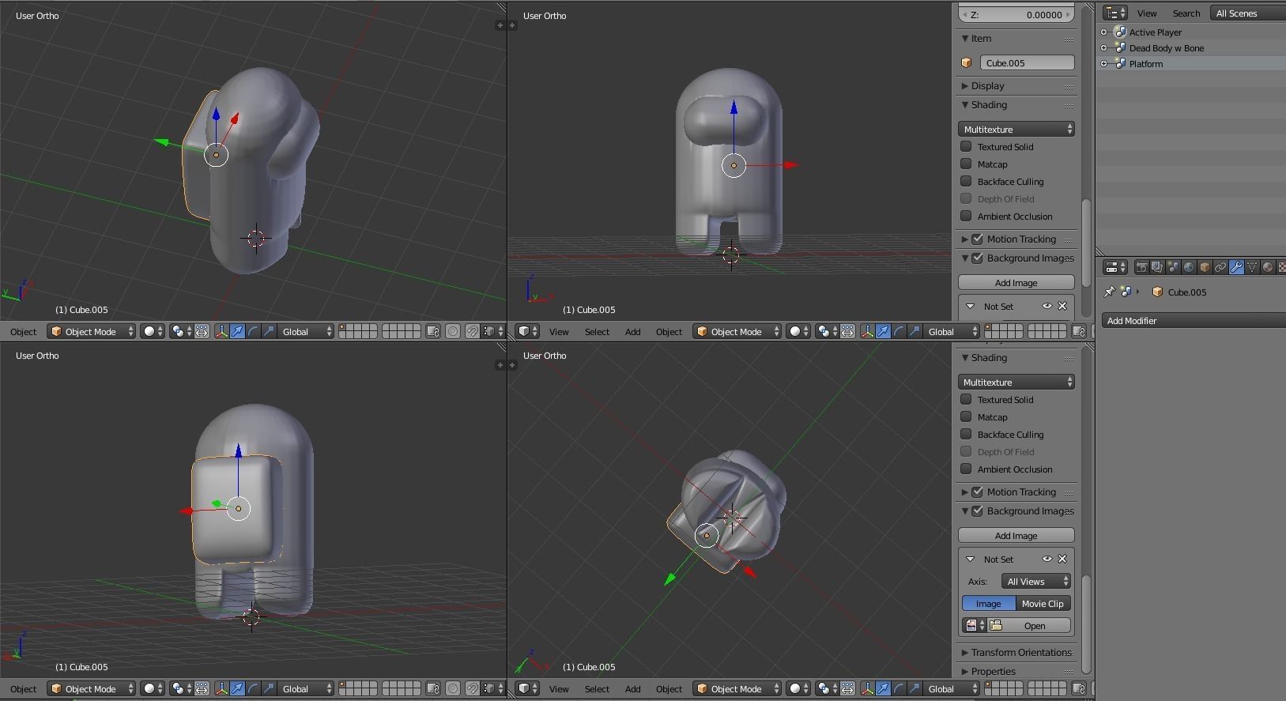Open Select menu in top-right viewport header
This screenshot has width=1286, height=701.
tap(597, 332)
